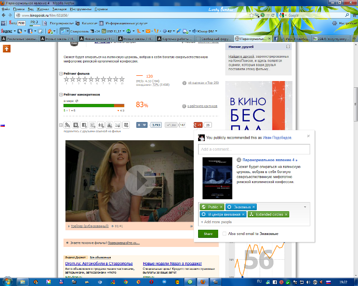Click the orange scroll-to-top arrow icon
The height and width of the screenshot is (286, 358).
7,49
